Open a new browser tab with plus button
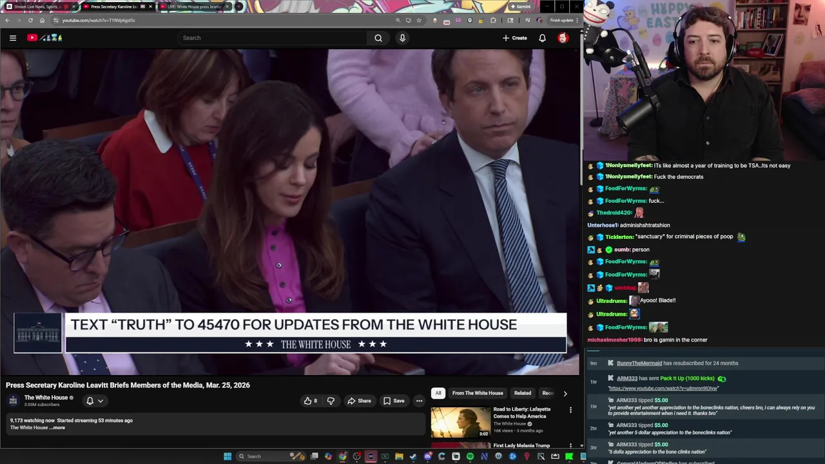The image size is (825, 464). coord(238,6)
